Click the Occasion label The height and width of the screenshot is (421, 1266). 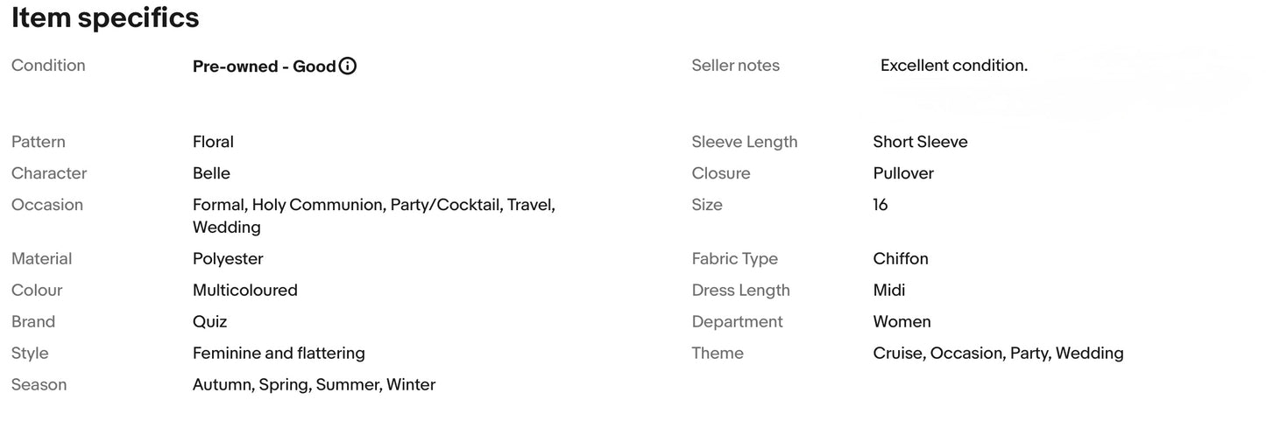click(x=47, y=205)
